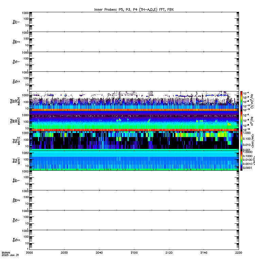Screen dimensions: 255x272
Task: Click the topmost empty tha ff 1 panel
Action: point(134,22)
